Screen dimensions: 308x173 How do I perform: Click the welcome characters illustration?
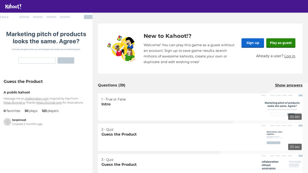coord(121,48)
